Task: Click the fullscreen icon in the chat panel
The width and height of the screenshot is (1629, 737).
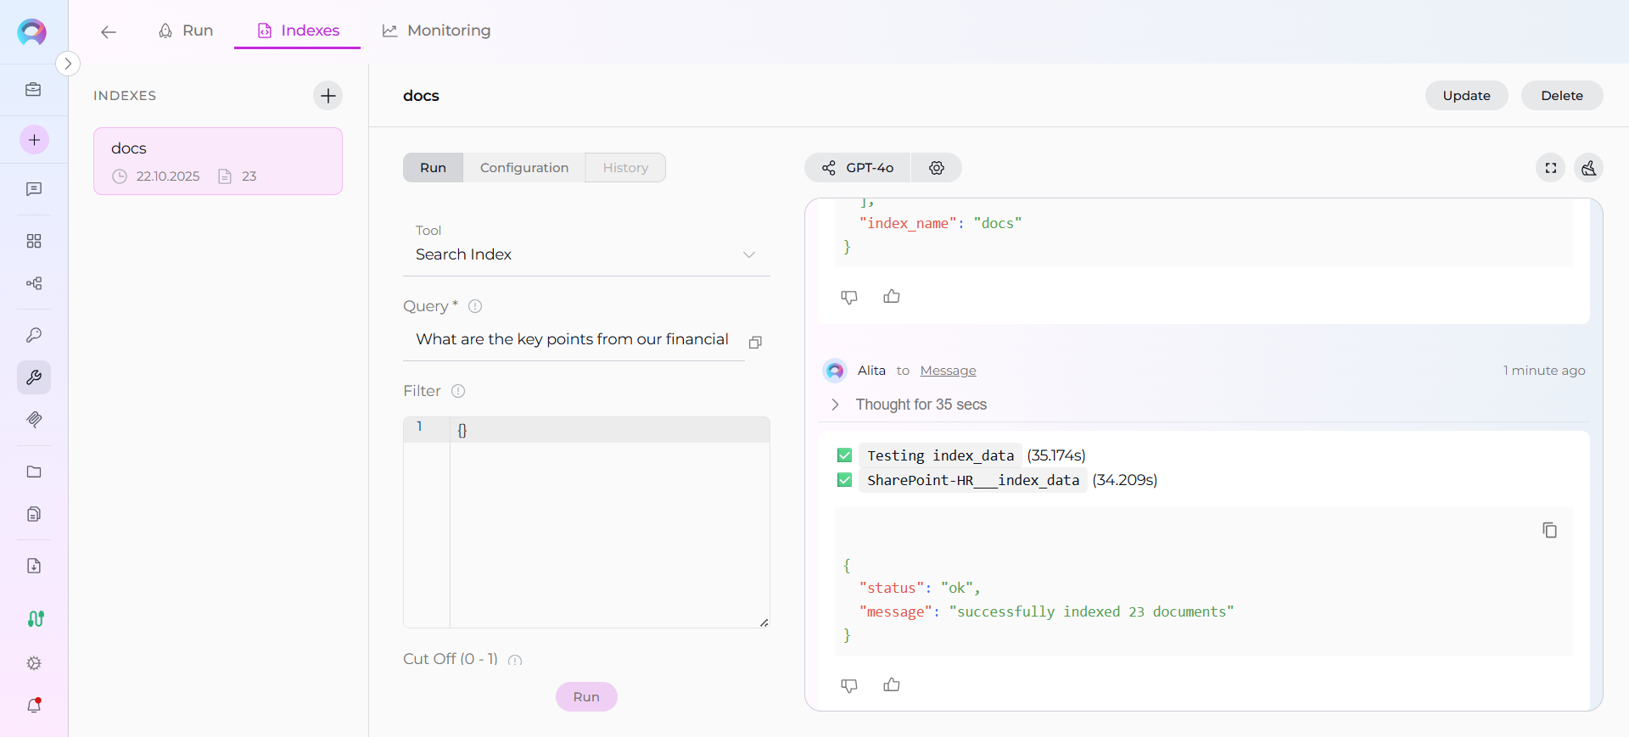Action: click(x=1550, y=168)
